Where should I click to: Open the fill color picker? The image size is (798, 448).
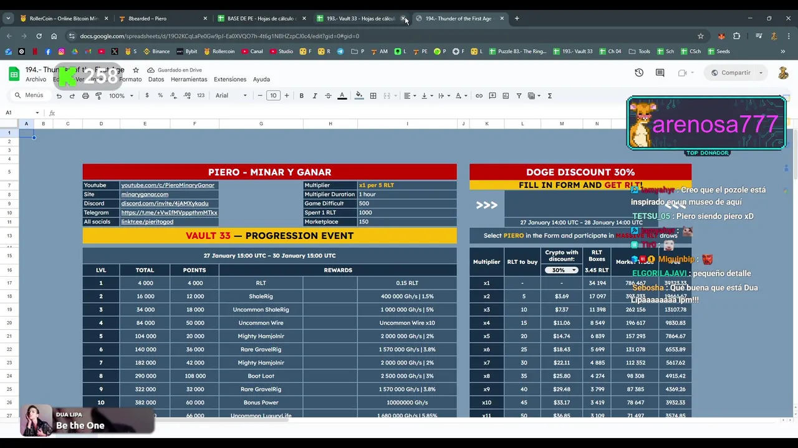(359, 96)
